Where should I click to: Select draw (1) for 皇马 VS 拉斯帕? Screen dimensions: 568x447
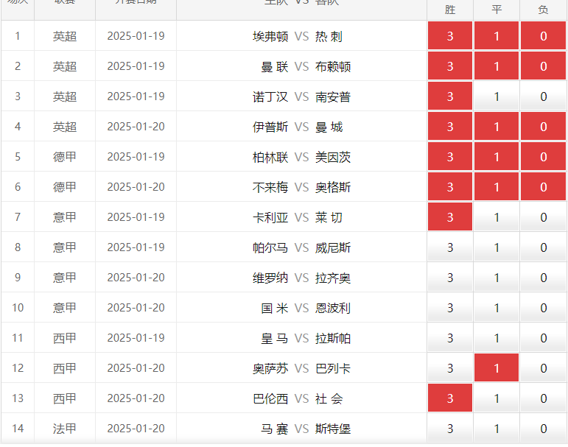click(x=497, y=338)
